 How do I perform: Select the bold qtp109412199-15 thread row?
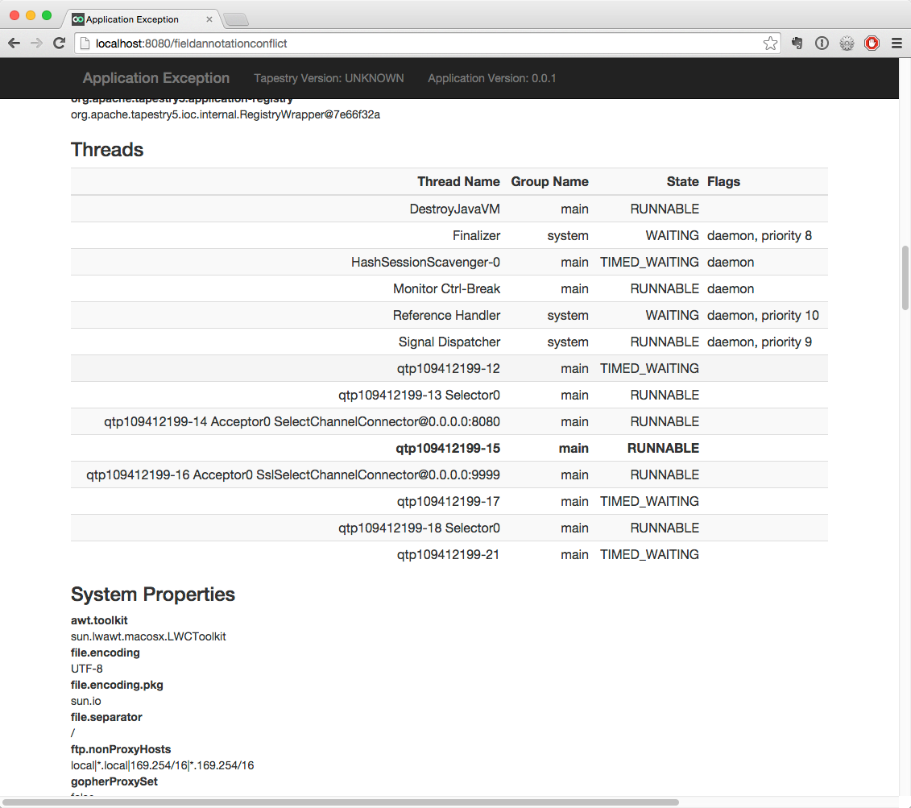coord(448,449)
